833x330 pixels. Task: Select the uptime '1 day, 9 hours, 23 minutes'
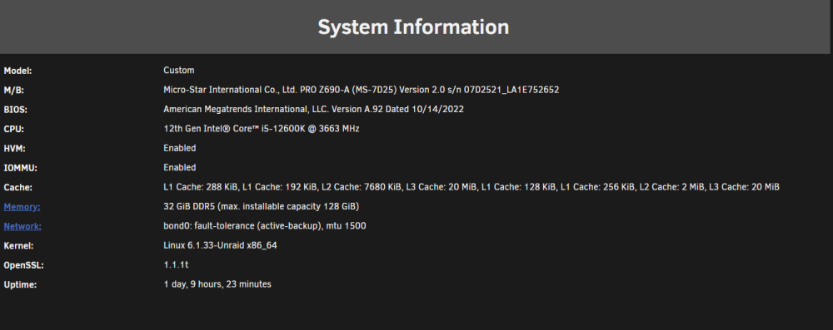[217, 284]
